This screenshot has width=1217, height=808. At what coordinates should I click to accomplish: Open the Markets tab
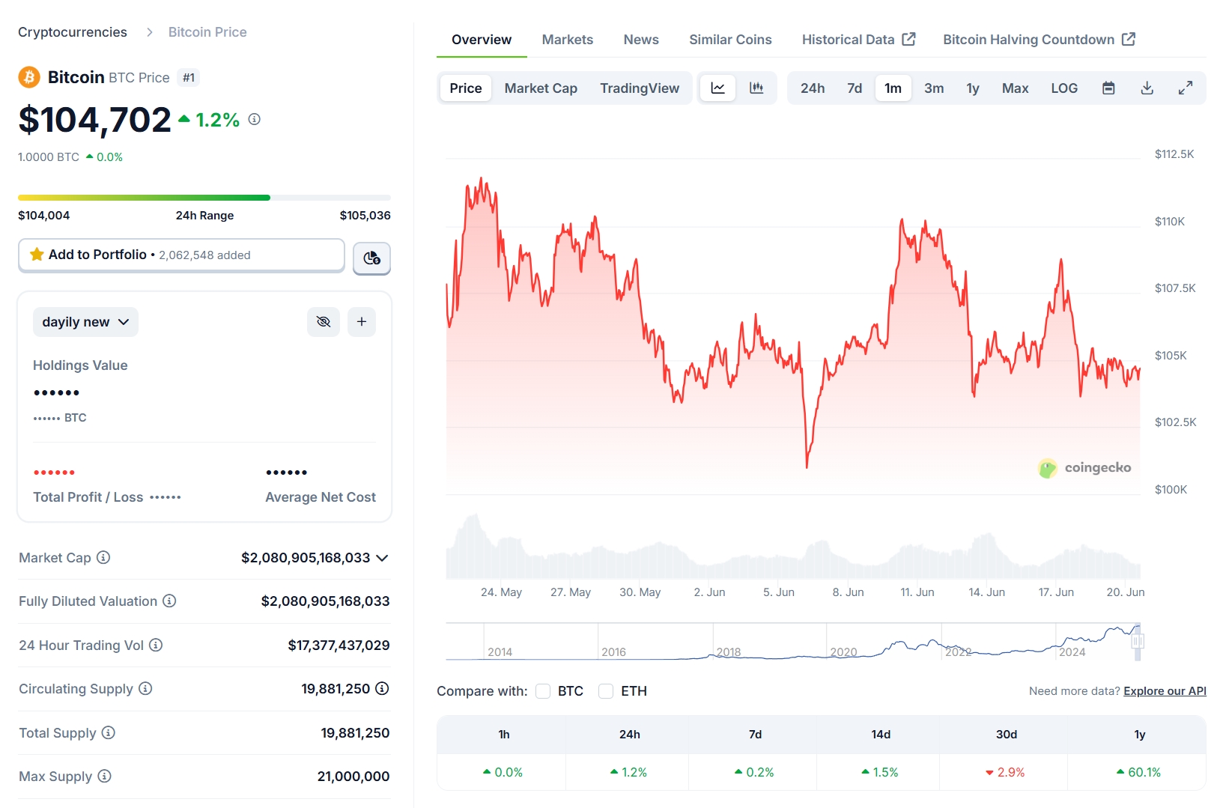click(568, 40)
